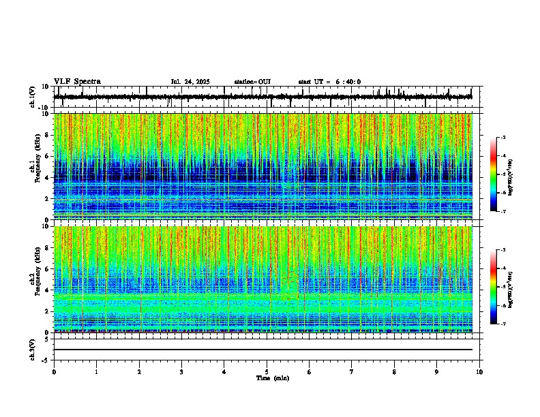The image size is (540, 417).
Task: Click the "VLF Spectra" title text
Action: (77, 82)
